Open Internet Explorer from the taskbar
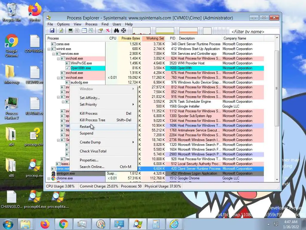Screen dimensions: 306x230 point(174,224)
